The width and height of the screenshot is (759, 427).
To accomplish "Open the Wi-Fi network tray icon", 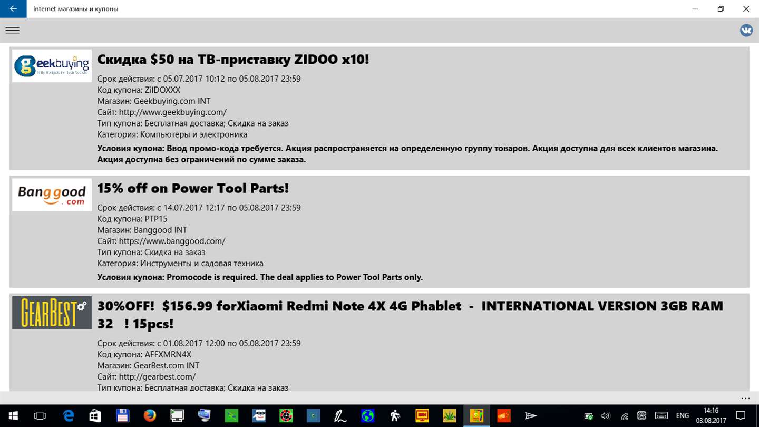I will (624, 416).
